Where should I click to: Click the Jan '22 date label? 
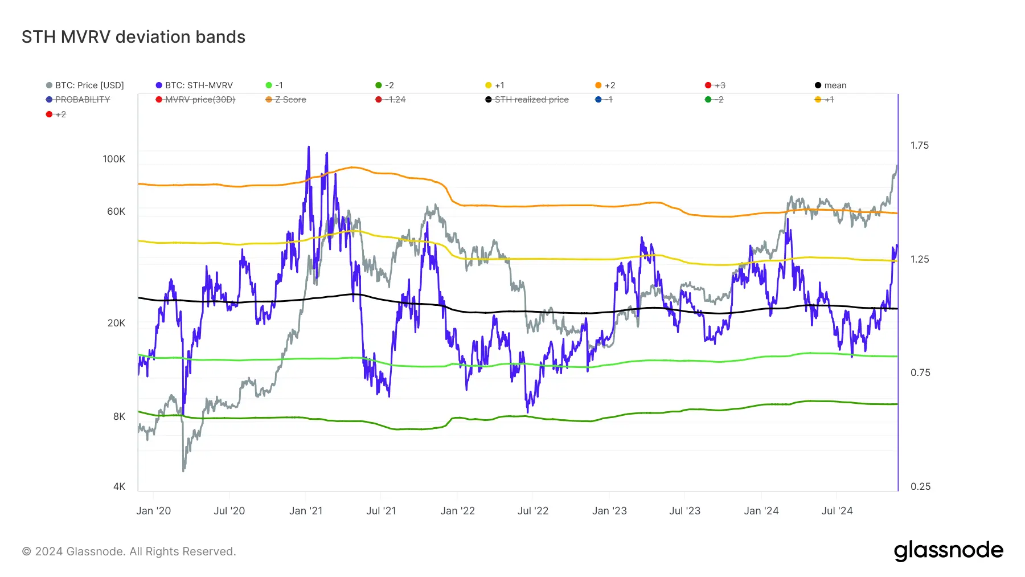458,511
